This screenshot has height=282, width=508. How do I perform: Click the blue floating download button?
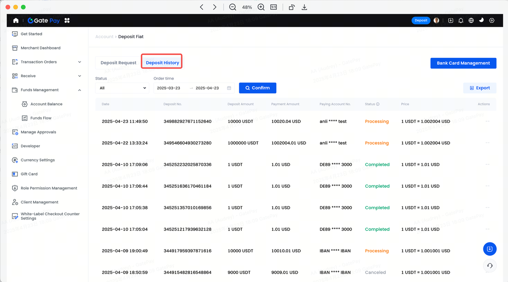tap(489, 249)
